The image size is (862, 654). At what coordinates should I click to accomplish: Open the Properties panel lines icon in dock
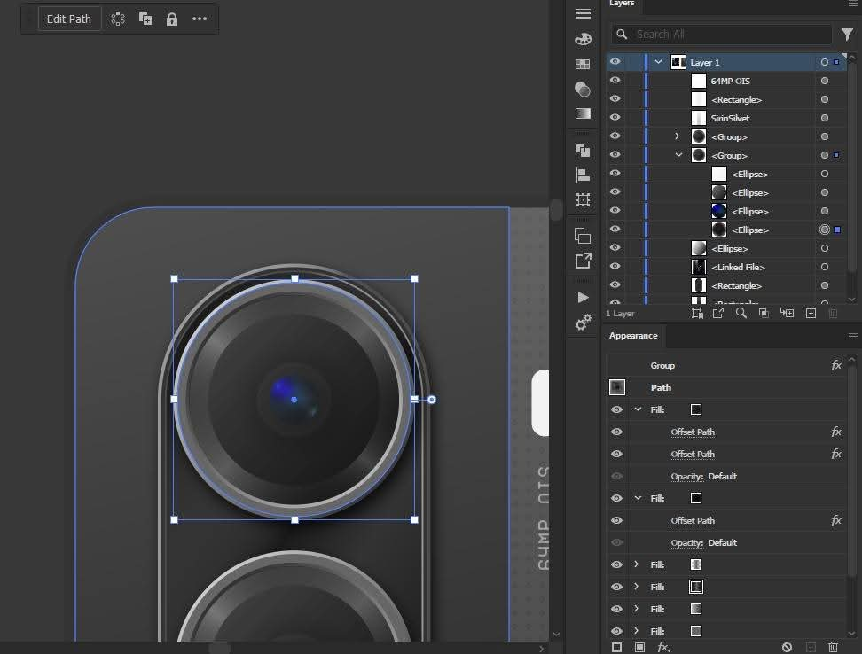coord(583,13)
